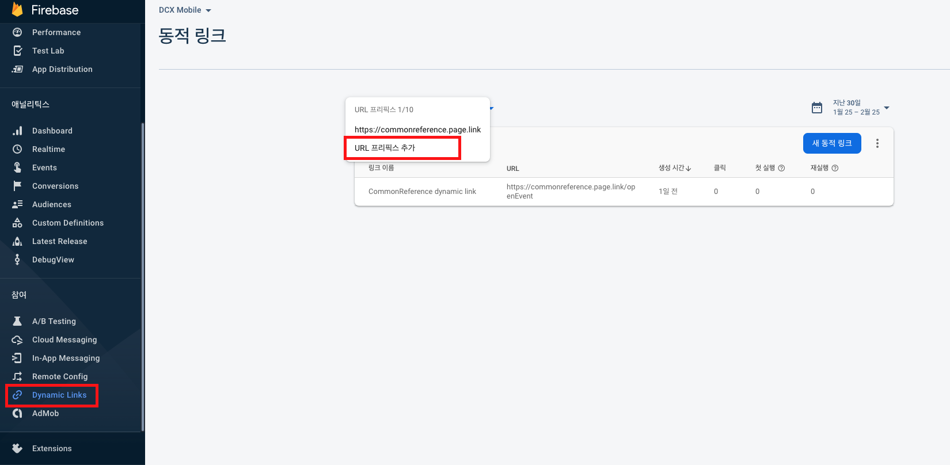Viewport: 950px width, 465px height.
Task: Click the DebugView icon
Action: 17,260
